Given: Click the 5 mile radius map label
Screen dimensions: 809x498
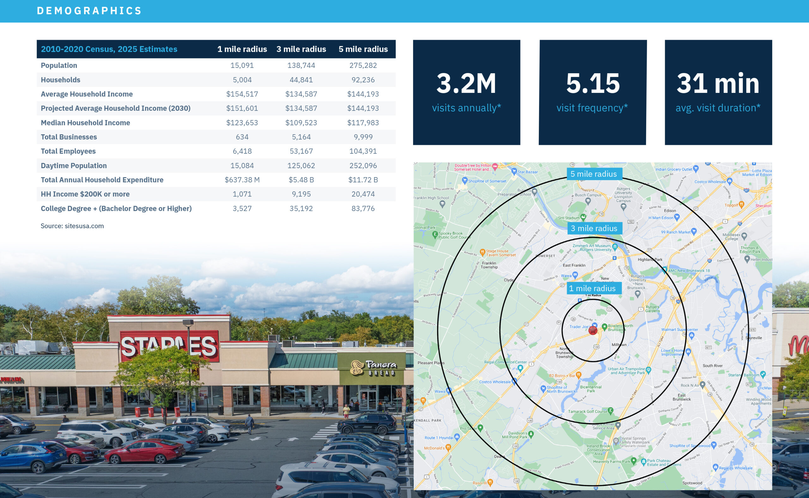Looking at the screenshot, I should pos(594,174).
